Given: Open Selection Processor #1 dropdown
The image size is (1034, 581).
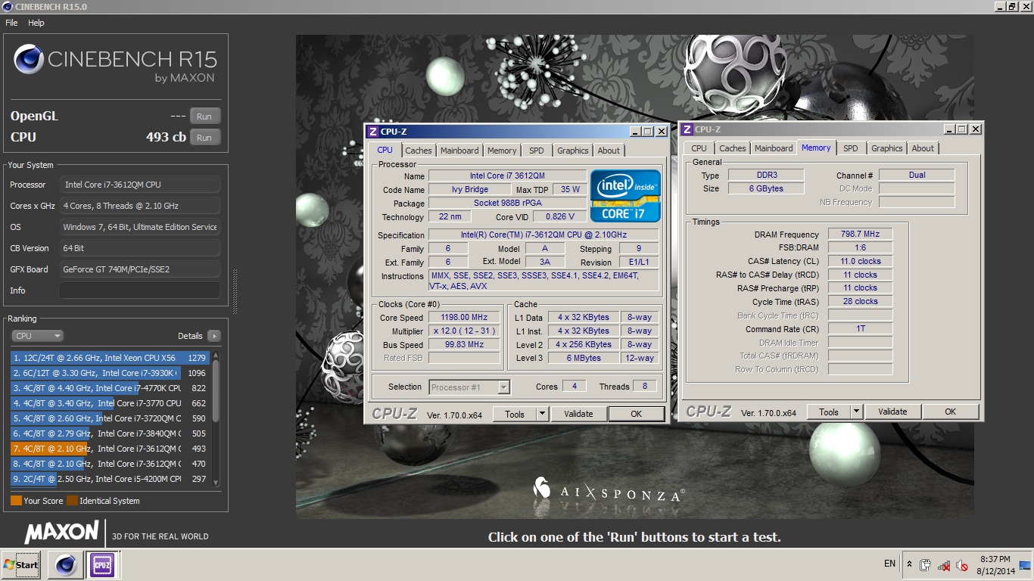Looking at the screenshot, I should (469, 387).
